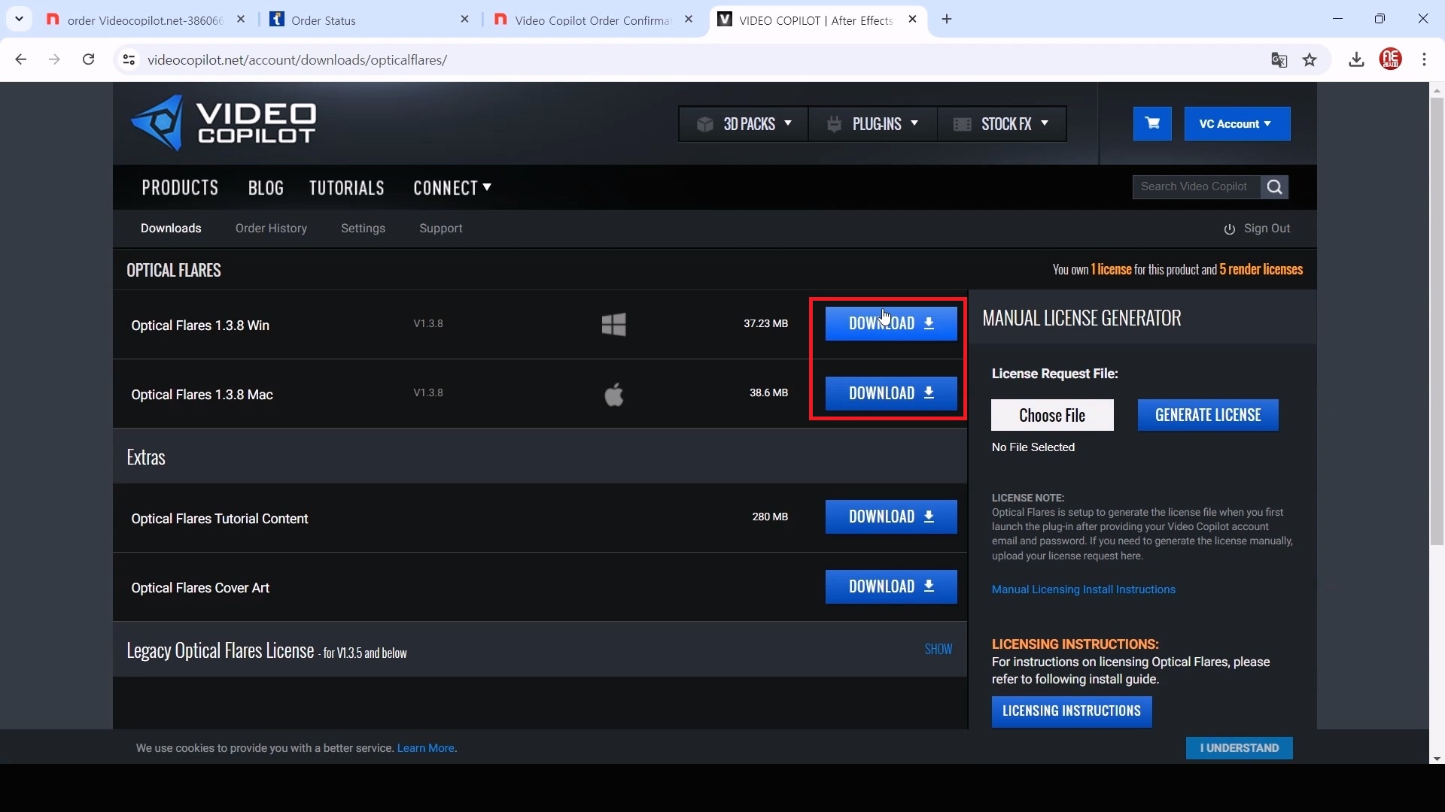
Task: Reload the page
Action: pos(89,60)
